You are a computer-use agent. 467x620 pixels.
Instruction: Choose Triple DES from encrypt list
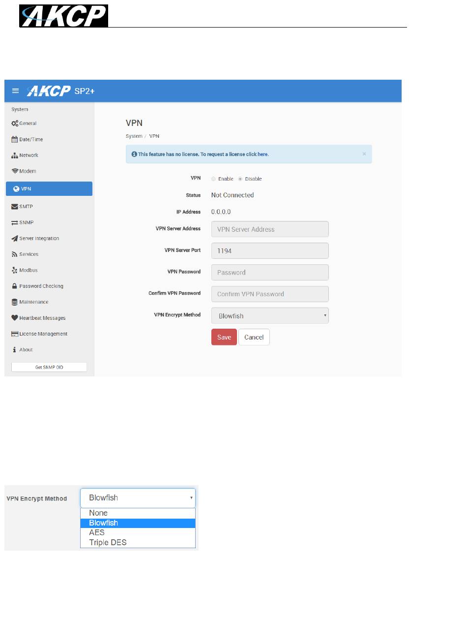138,543
